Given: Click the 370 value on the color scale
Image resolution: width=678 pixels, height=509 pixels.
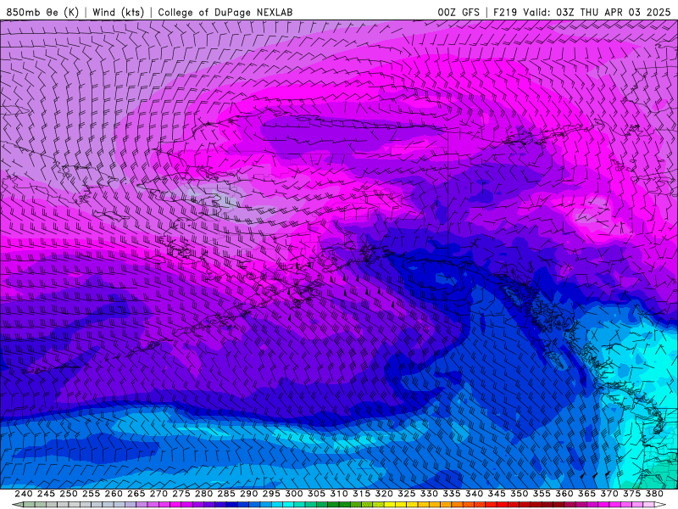Looking at the screenshot, I should tap(609, 494).
